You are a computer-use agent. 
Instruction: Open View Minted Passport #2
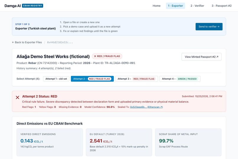(201, 57)
